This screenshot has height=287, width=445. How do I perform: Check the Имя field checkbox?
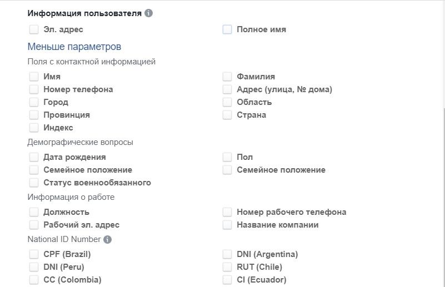click(34, 76)
